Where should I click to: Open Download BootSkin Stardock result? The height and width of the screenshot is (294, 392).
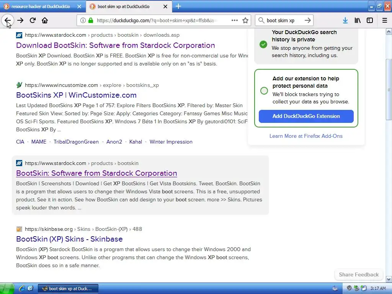click(116, 45)
